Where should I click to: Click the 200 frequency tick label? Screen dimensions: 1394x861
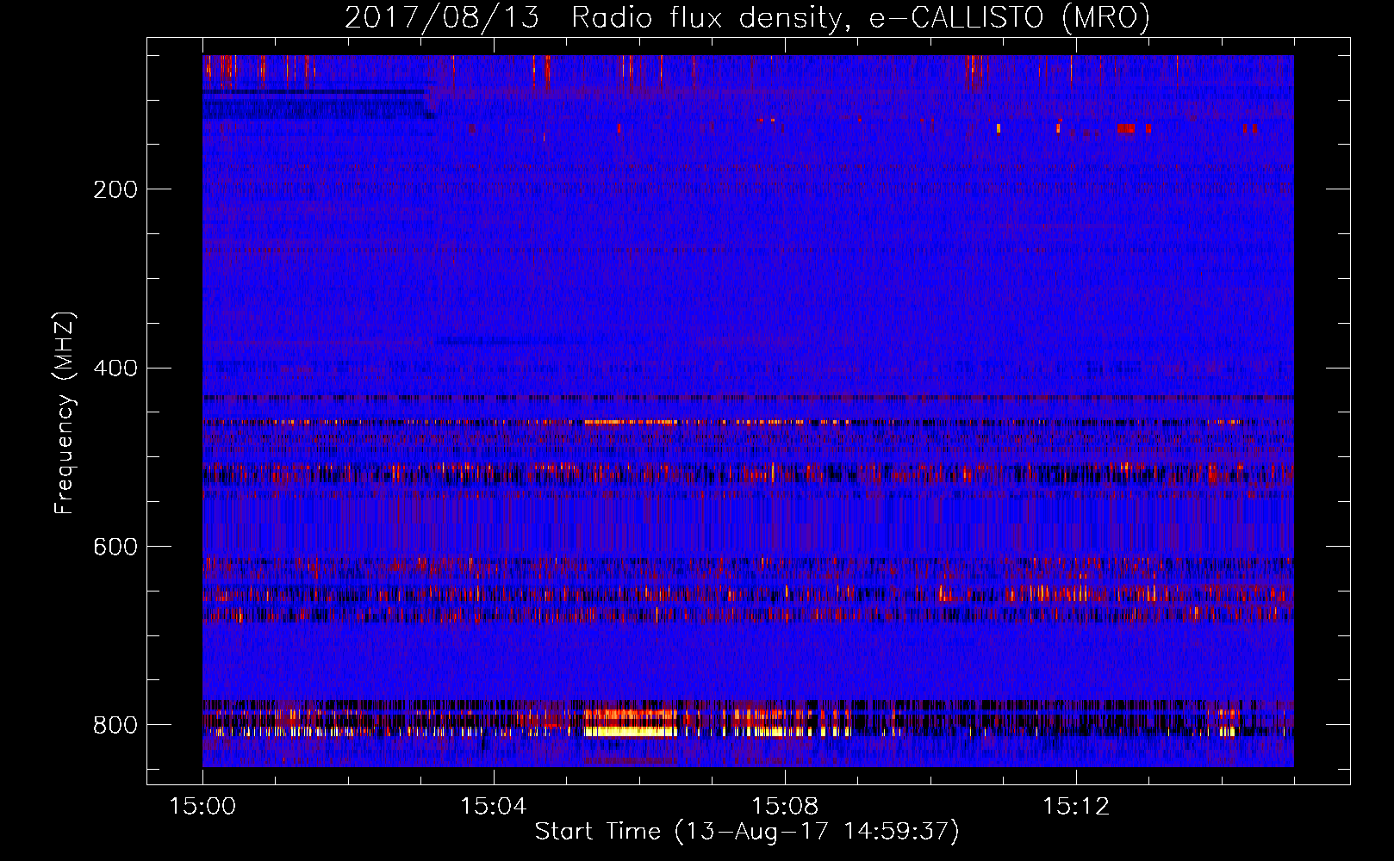[115, 189]
